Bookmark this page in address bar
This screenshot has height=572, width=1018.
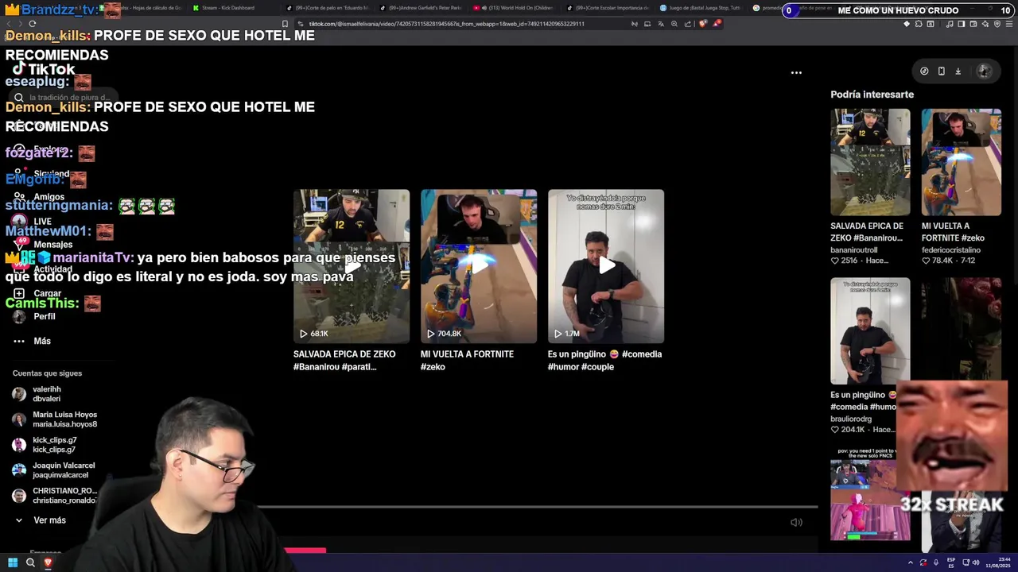point(285,24)
